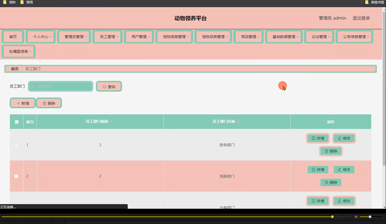Select the 首页 navigation menu item
This screenshot has width=386, height=224.
pyautogui.click(x=13, y=36)
